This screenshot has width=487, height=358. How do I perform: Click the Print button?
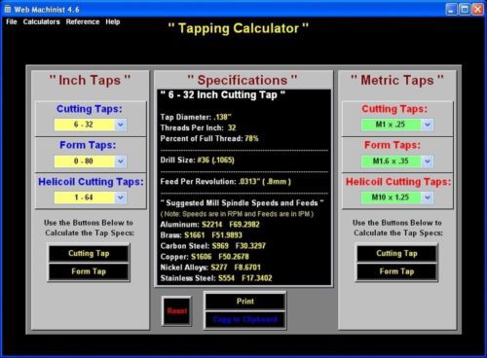coord(245,302)
